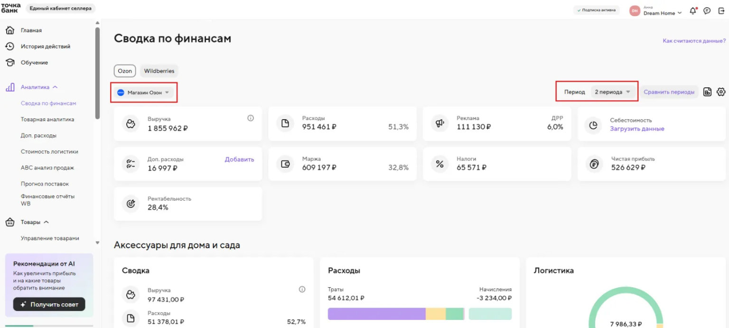Click the История действий clock icon
The height and width of the screenshot is (328, 729).
[9, 47]
